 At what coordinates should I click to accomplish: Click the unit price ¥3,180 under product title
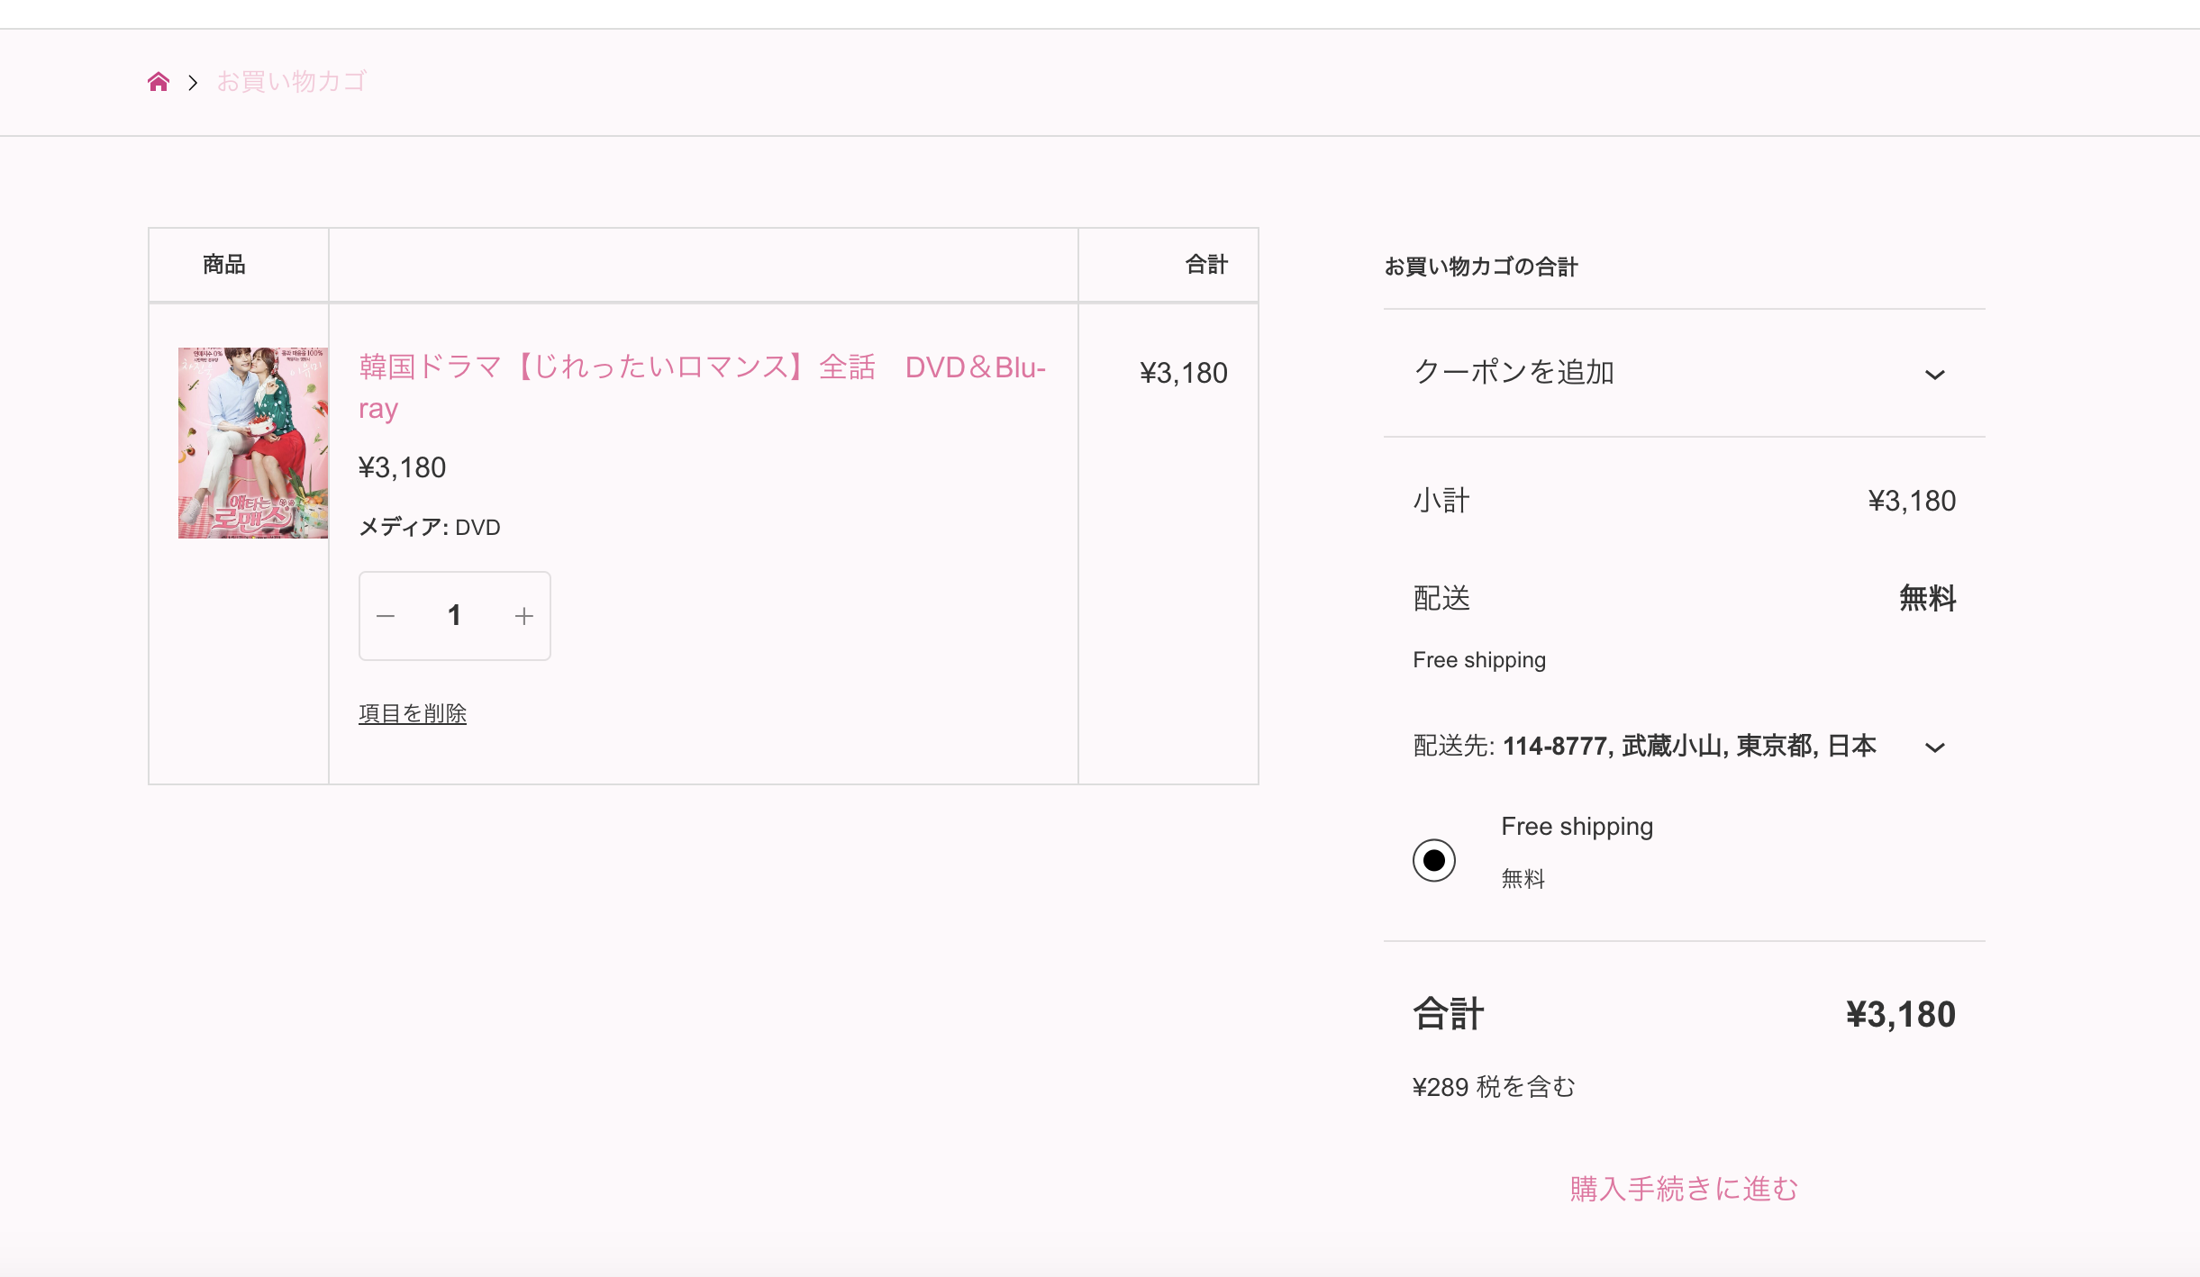[403, 467]
